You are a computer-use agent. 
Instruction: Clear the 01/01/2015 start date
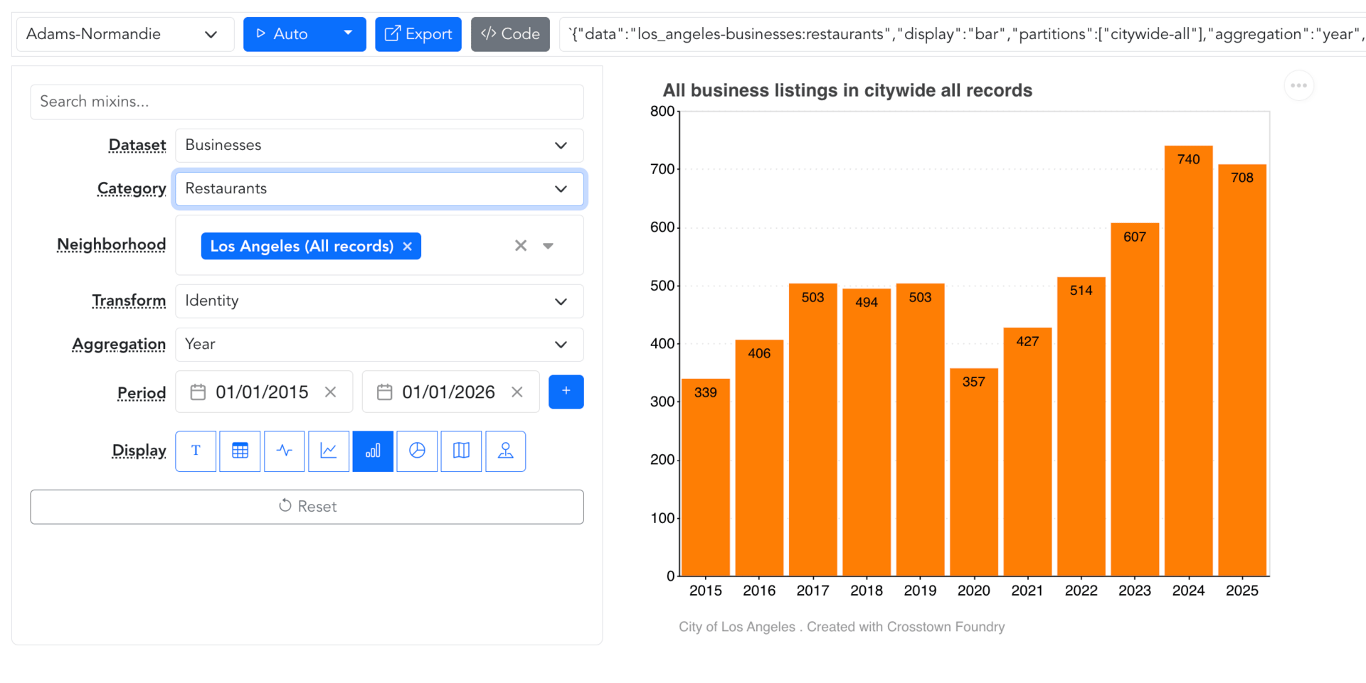(x=330, y=392)
